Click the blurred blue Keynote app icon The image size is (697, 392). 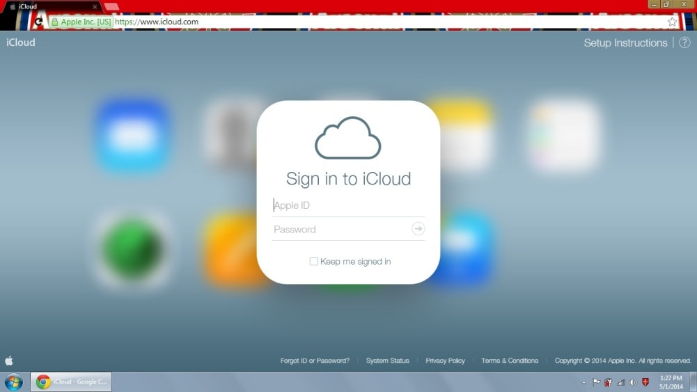(467, 250)
